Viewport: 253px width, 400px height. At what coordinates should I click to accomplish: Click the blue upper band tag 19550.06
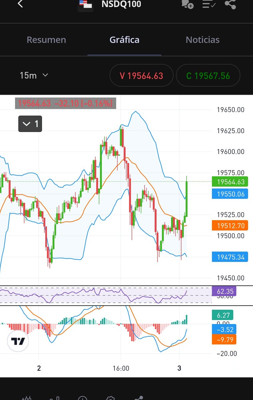(x=230, y=194)
